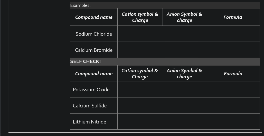264x136 pixels.
Task: Click the Calcium Bromide compound name cell
Action: 94,50
